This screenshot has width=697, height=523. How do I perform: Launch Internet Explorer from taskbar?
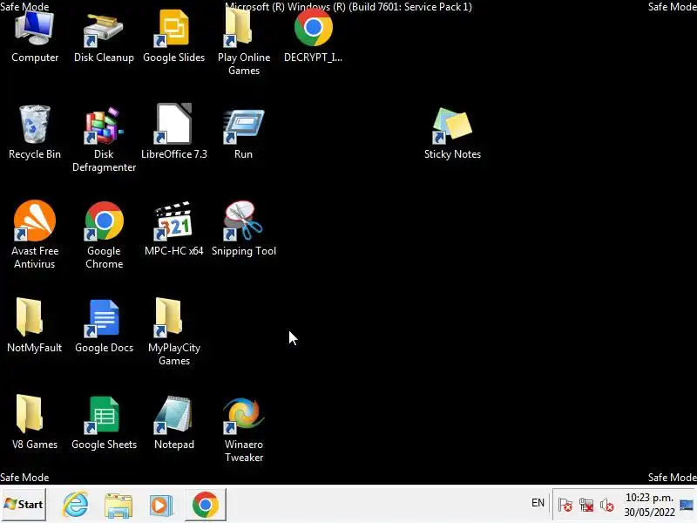pyautogui.click(x=76, y=505)
